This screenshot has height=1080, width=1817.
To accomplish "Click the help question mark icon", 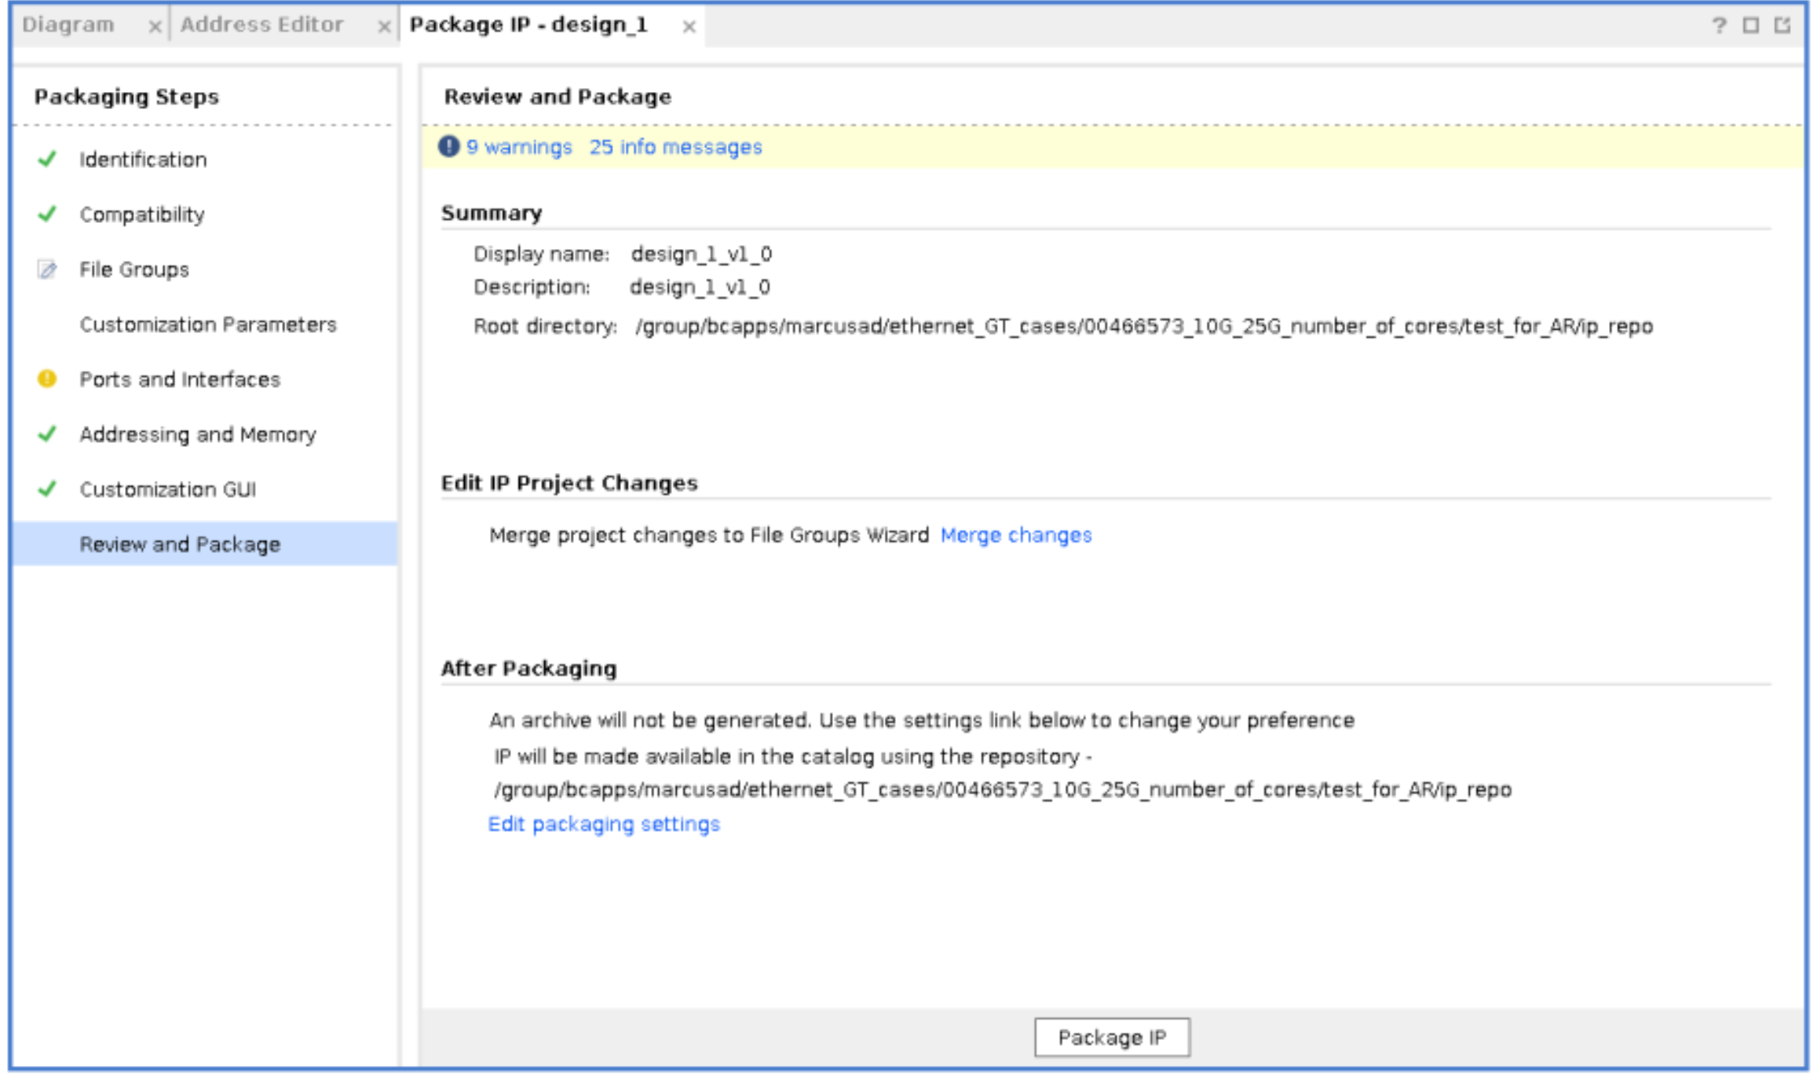I will pyautogui.click(x=1718, y=26).
